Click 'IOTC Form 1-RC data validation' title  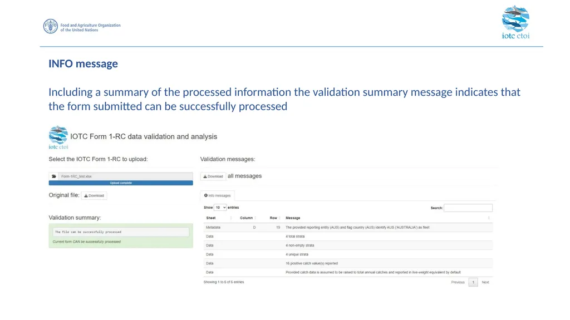click(x=144, y=137)
